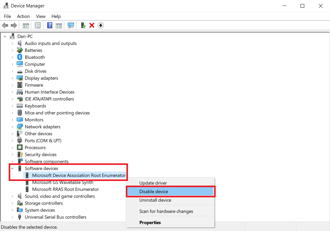Collapse the Software devices node
Screen dimensions: 330x231
point(12,168)
